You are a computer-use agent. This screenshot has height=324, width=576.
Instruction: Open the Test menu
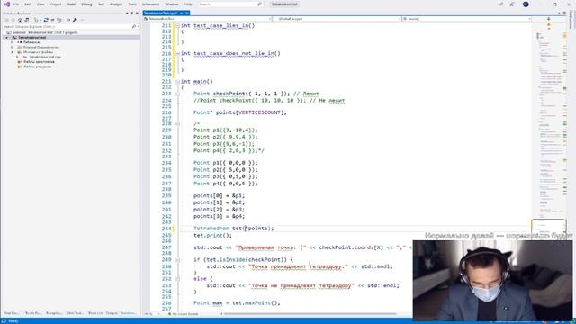[x=101, y=4]
